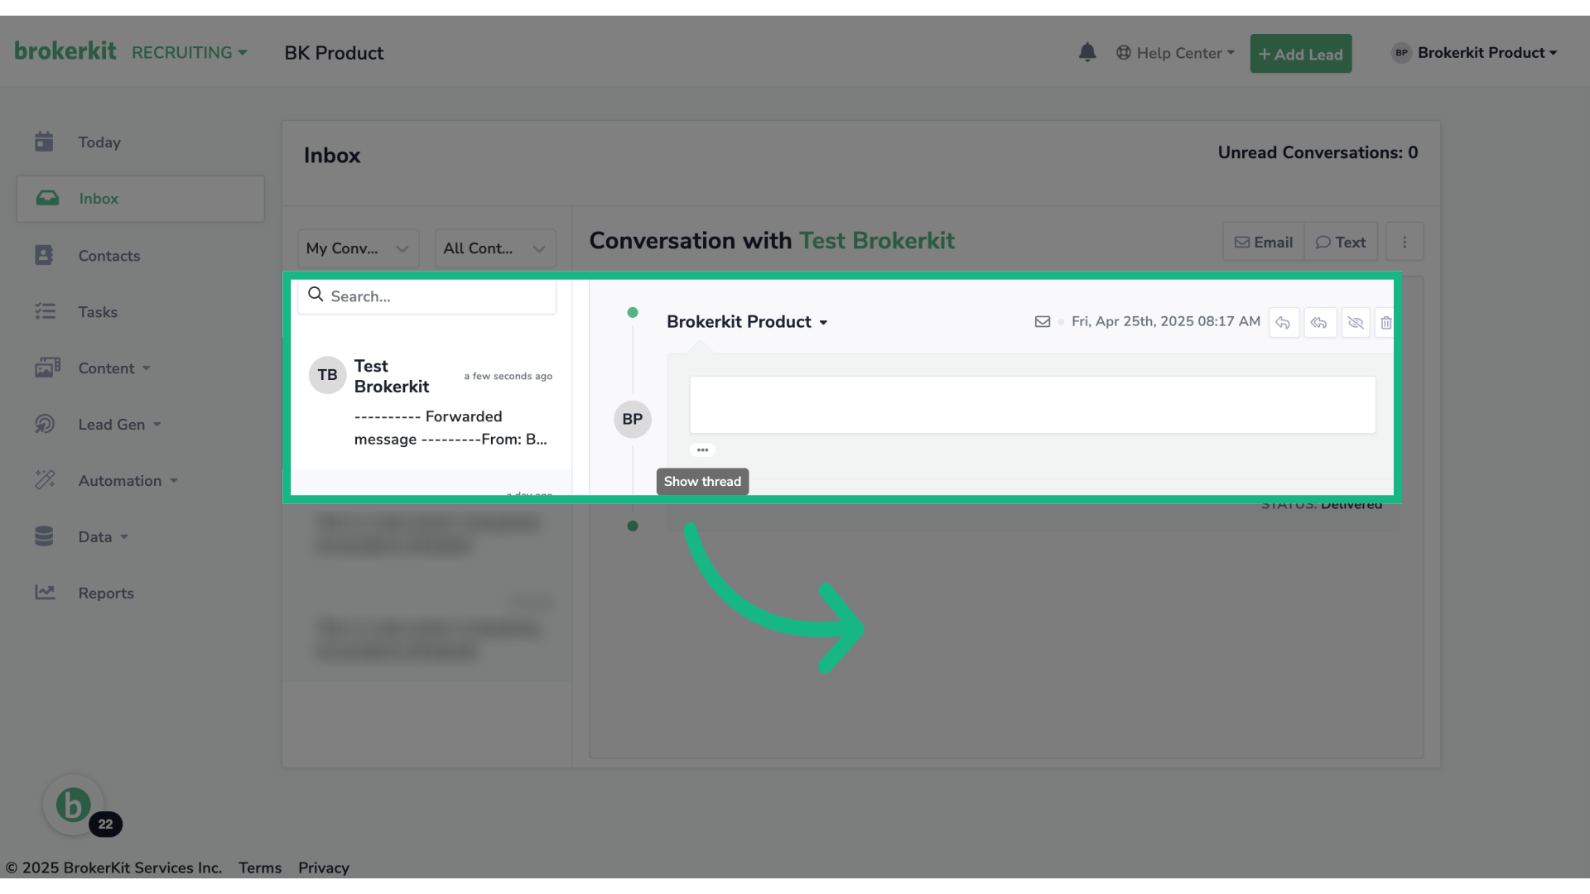Open Reports page
Image resolution: width=1590 pixels, height=894 pixels.
pos(106,594)
